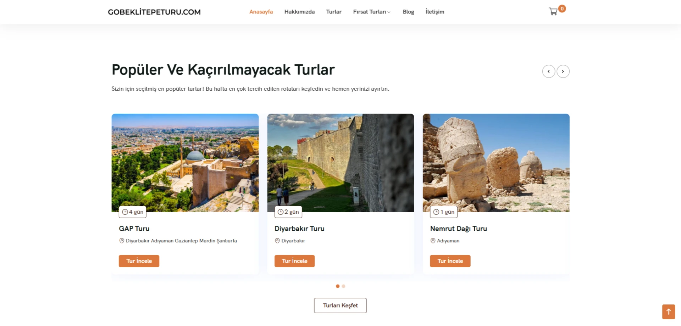Click the next carousel arrow
The image size is (681, 326).
coord(563,72)
